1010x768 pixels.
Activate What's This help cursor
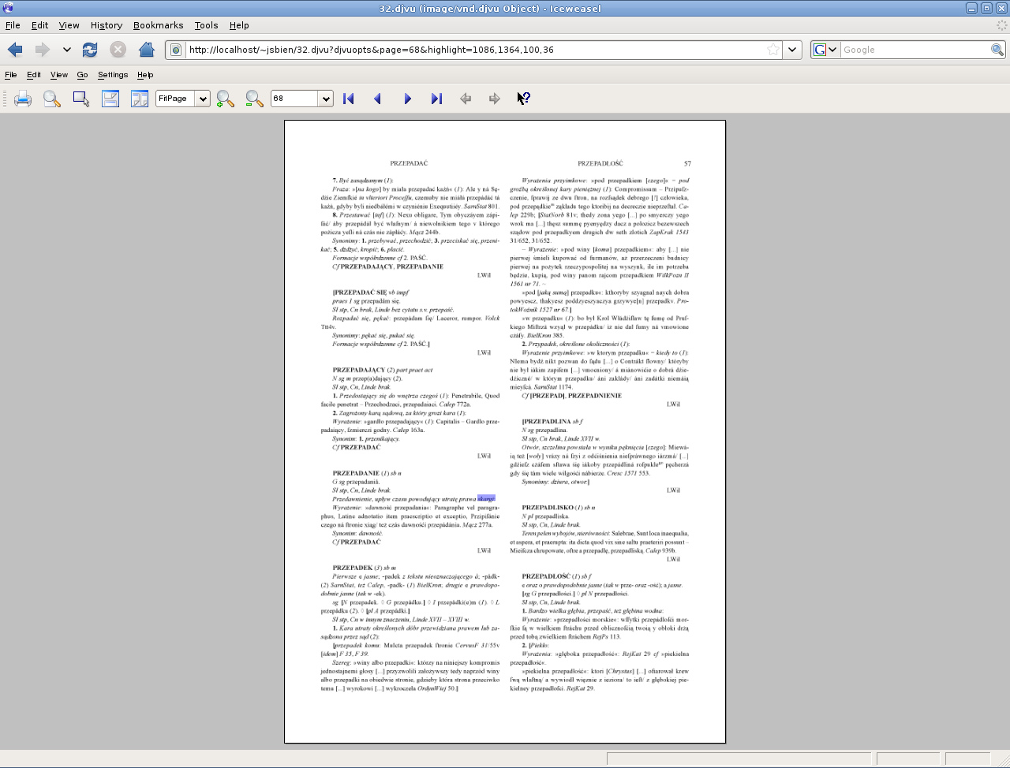[524, 99]
